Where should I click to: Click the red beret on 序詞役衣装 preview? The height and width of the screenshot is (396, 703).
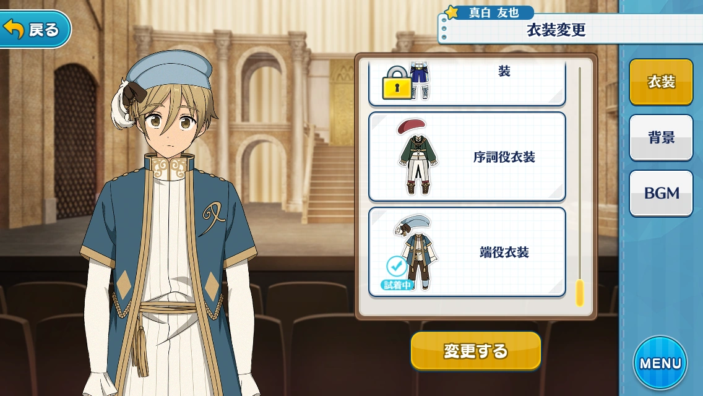(411, 126)
